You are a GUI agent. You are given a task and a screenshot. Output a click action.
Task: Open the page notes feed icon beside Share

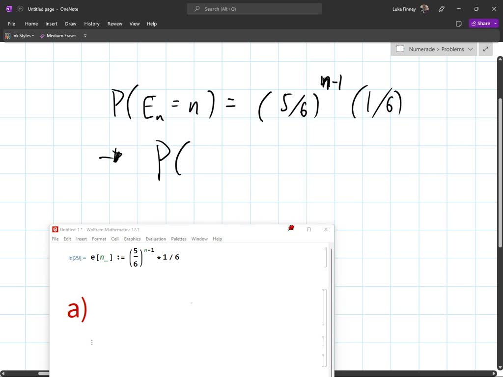tap(458, 24)
